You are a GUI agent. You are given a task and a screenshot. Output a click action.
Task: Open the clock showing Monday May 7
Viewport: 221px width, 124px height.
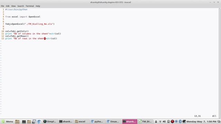point(201,122)
